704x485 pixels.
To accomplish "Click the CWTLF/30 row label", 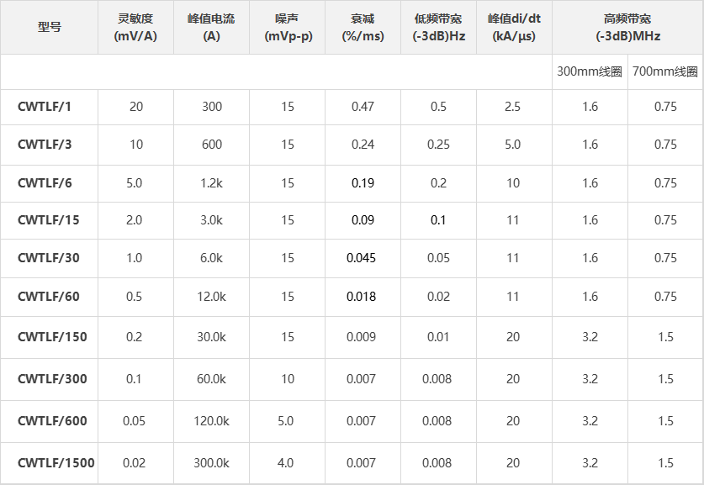I will [49, 258].
